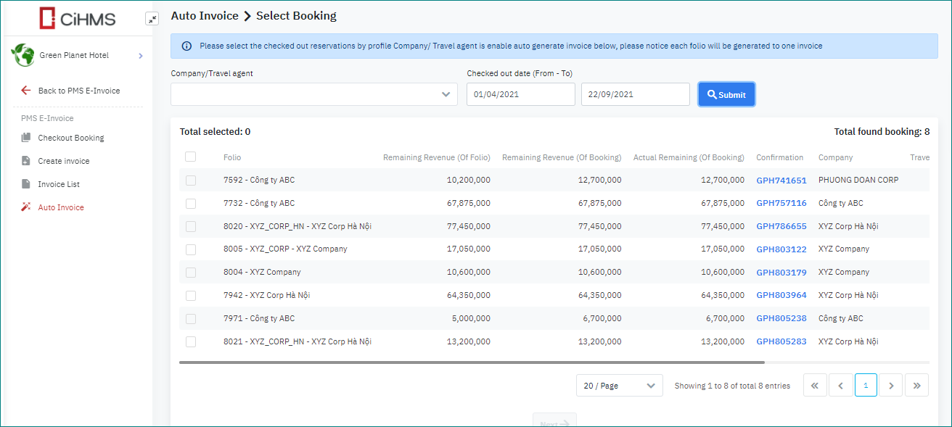Screen dimensions: 952x427
Task: Click the red back arrow icon
Action: (26, 91)
